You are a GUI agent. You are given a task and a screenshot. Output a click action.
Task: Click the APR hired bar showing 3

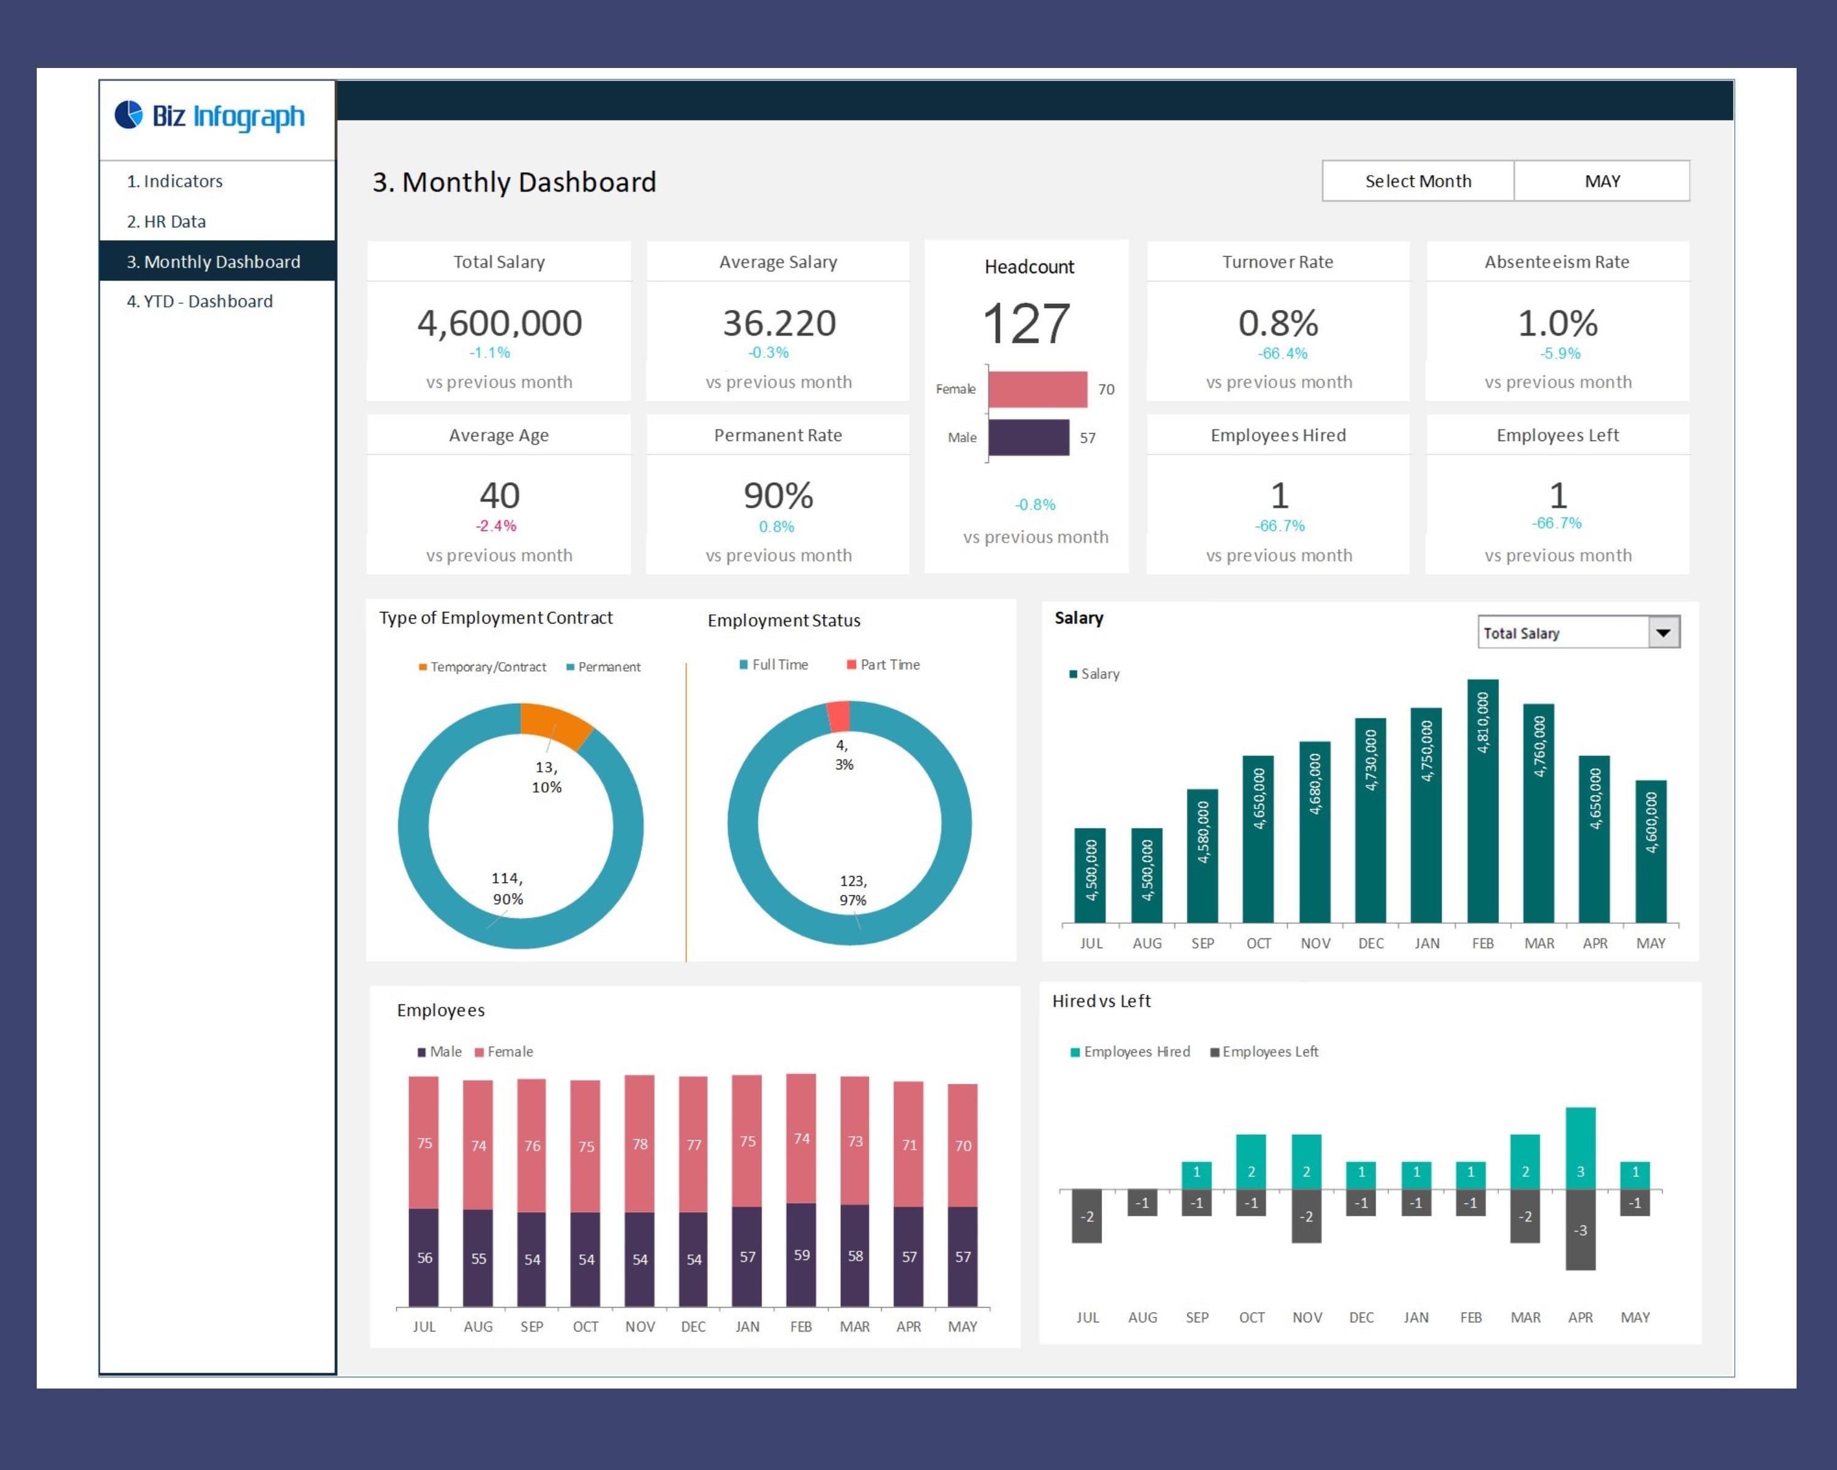pyautogui.click(x=1580, y=1148)
